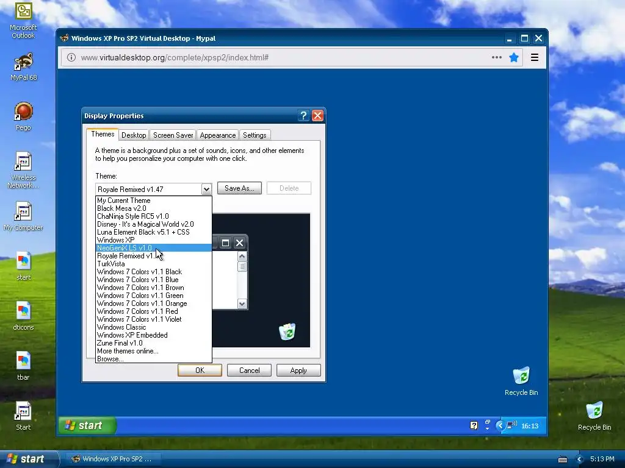
Task: Select the Pego desktop icon
Action: 23,116
